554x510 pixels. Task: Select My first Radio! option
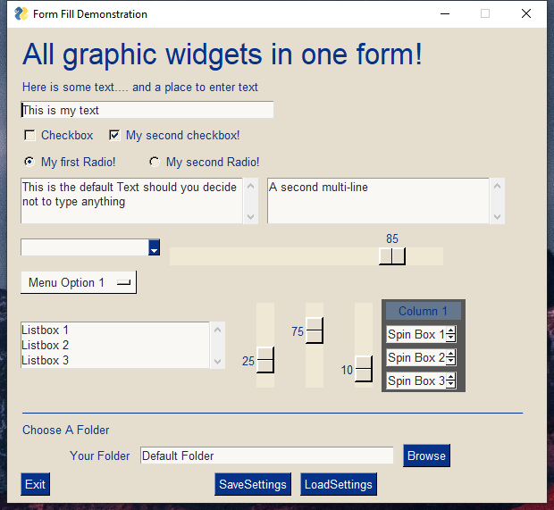click(x=29, y=162)
